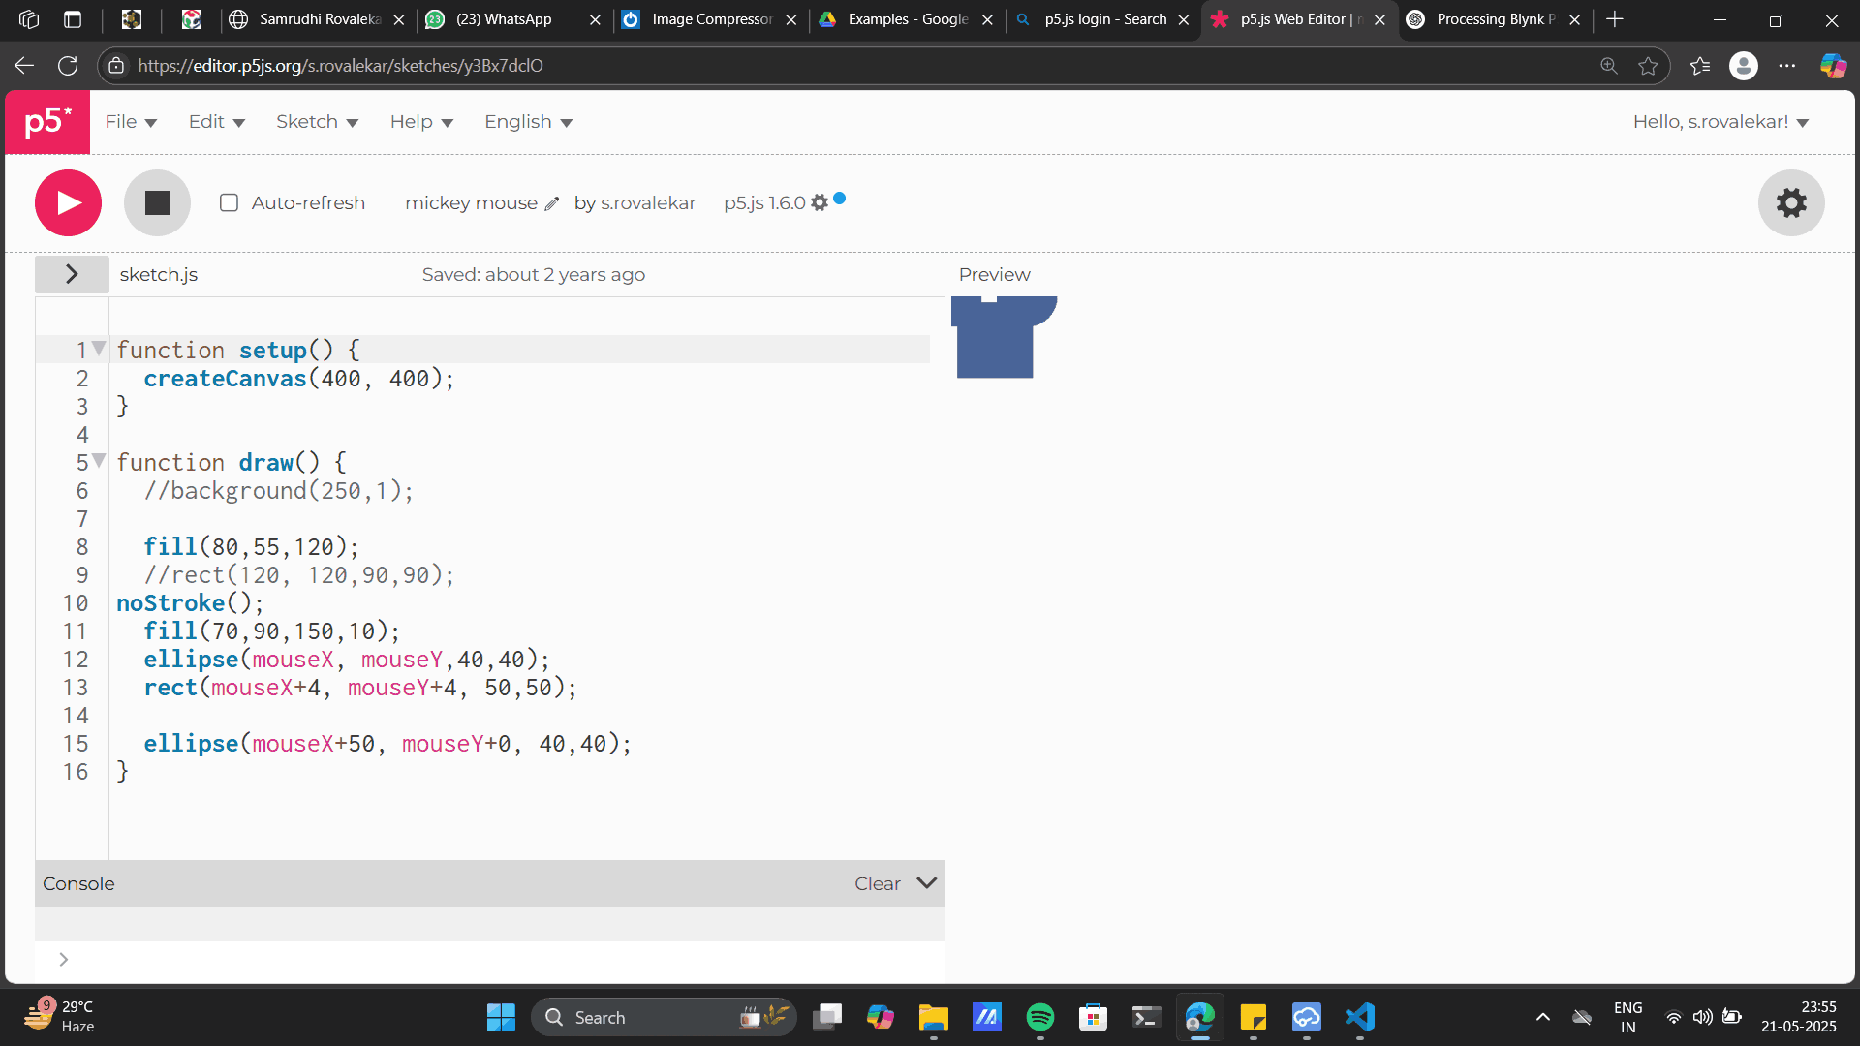The image size is (1860, 1046).
Task: Edit sketch name using the pencil icon
Action: (x=552, y=203)
